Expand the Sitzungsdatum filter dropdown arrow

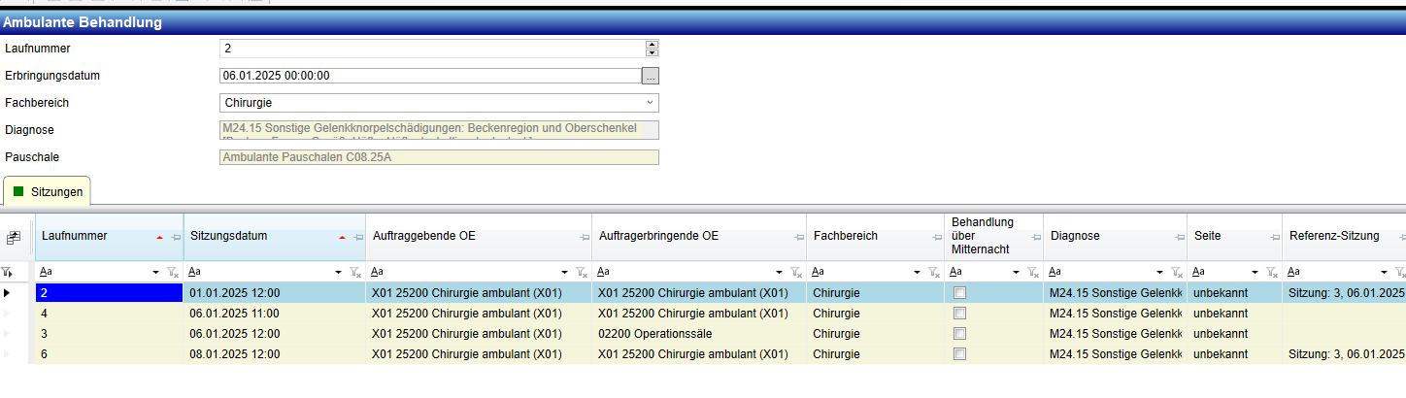point(338,273)
